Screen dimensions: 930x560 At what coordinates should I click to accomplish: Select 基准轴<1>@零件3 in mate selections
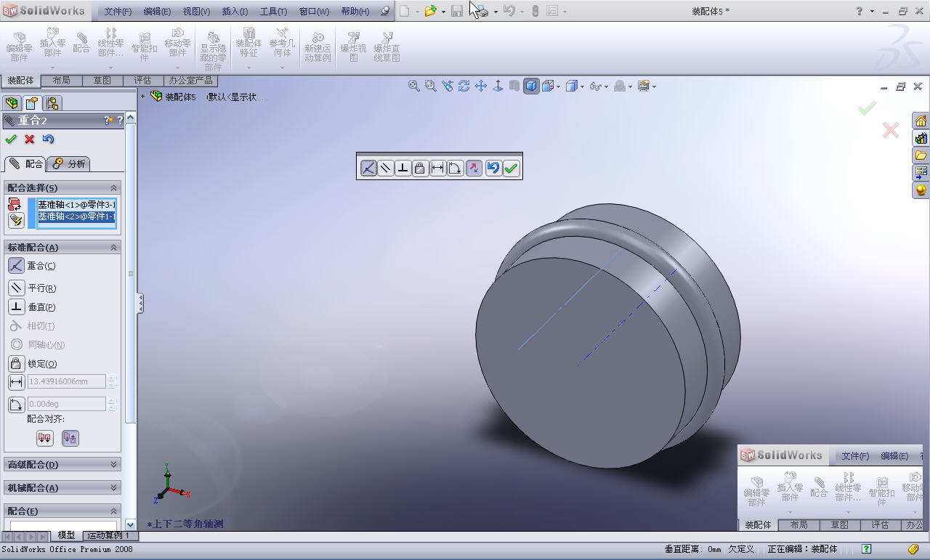[76, 205]
